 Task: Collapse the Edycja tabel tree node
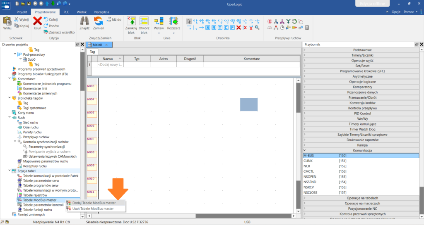(10, 171)
